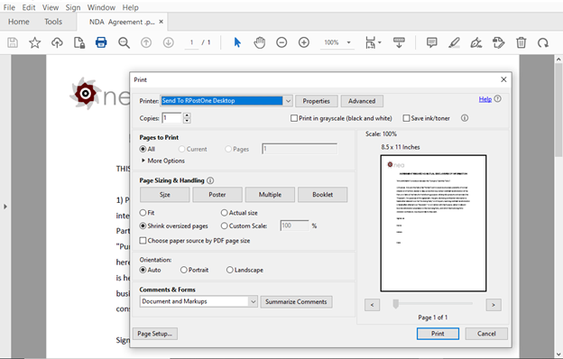Switch to the Tools tab
This screenshot has width=563, height=359.
(x=53, y=22)
